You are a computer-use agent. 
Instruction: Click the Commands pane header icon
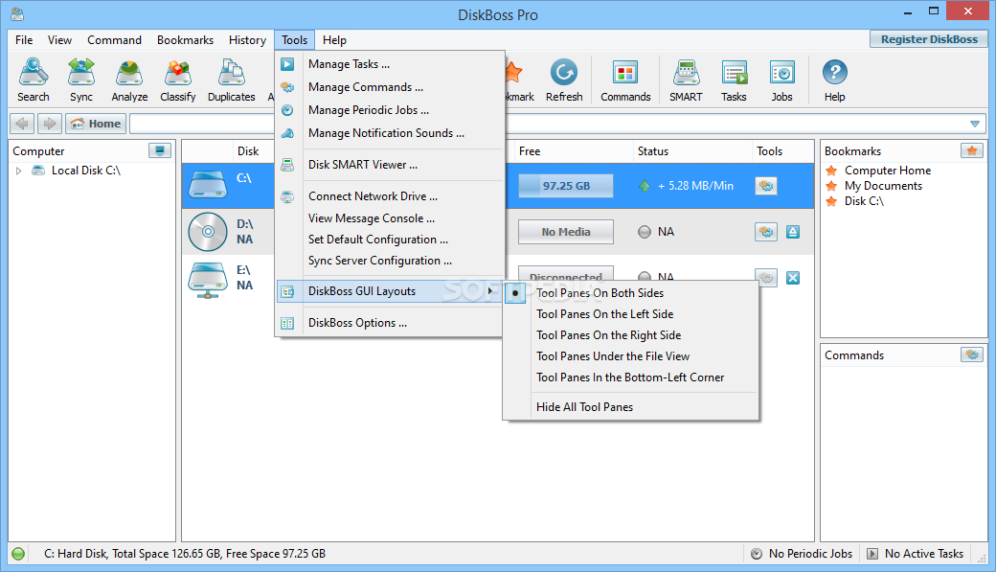click(x=972, y=355)
